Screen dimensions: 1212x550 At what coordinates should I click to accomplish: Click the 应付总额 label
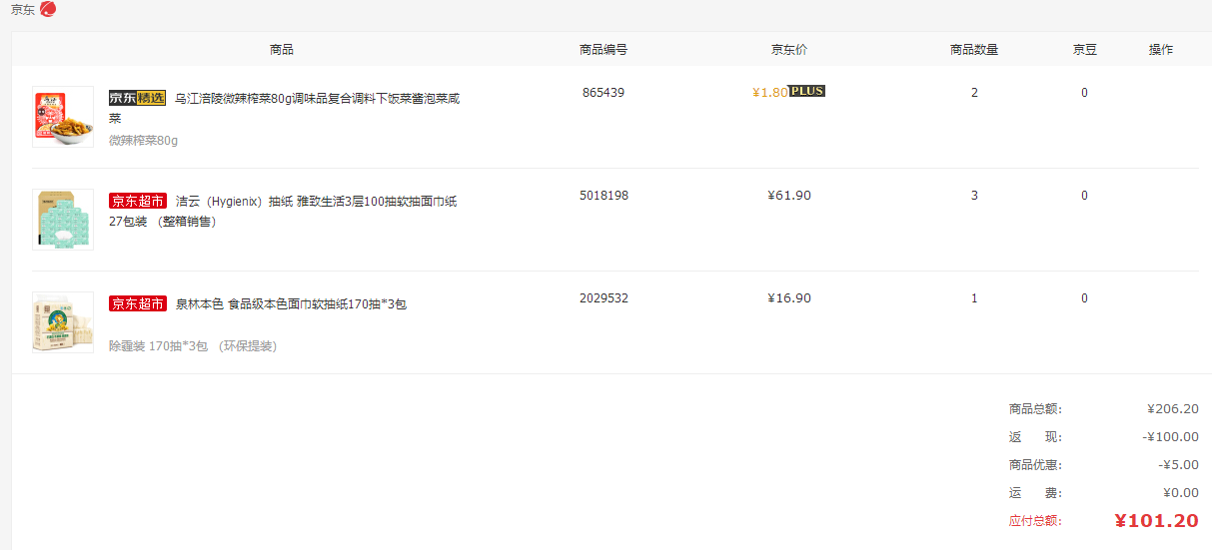pyautogui.click(x=1035, y=520)
